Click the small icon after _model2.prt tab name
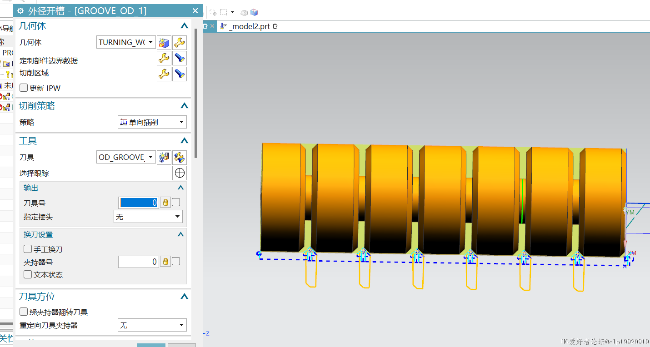The height and width of the screenshot is (347, 650). pyautogui.click(x=275, y=26)
